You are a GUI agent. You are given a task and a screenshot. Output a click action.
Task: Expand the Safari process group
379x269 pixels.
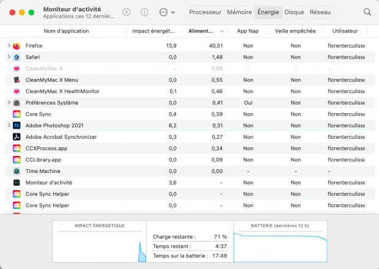(9, 57)
